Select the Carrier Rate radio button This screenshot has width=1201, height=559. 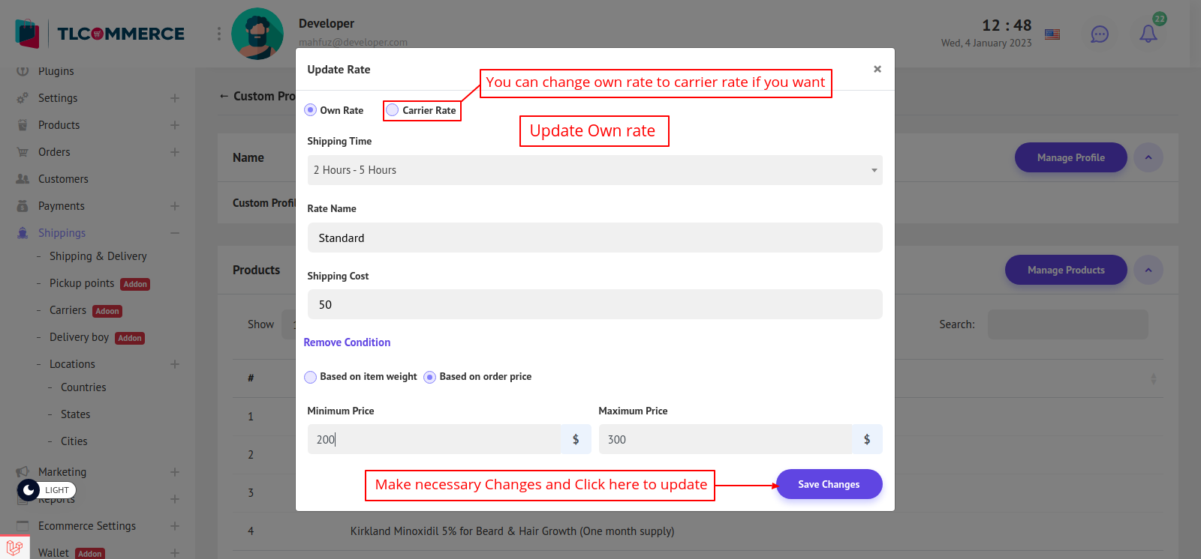392,110
